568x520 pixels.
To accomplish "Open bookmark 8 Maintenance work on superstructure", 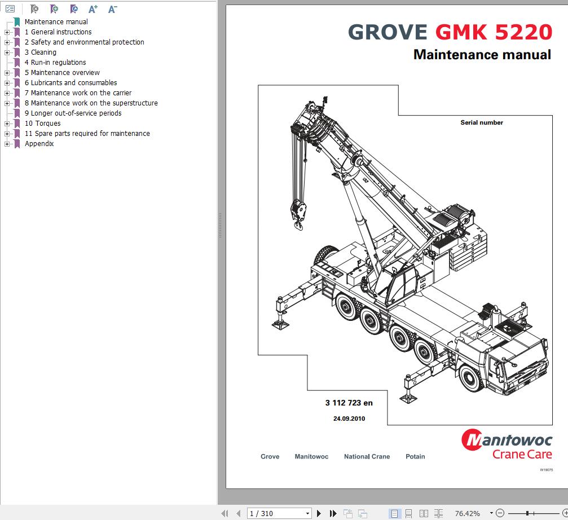I will tap(91, 103).
